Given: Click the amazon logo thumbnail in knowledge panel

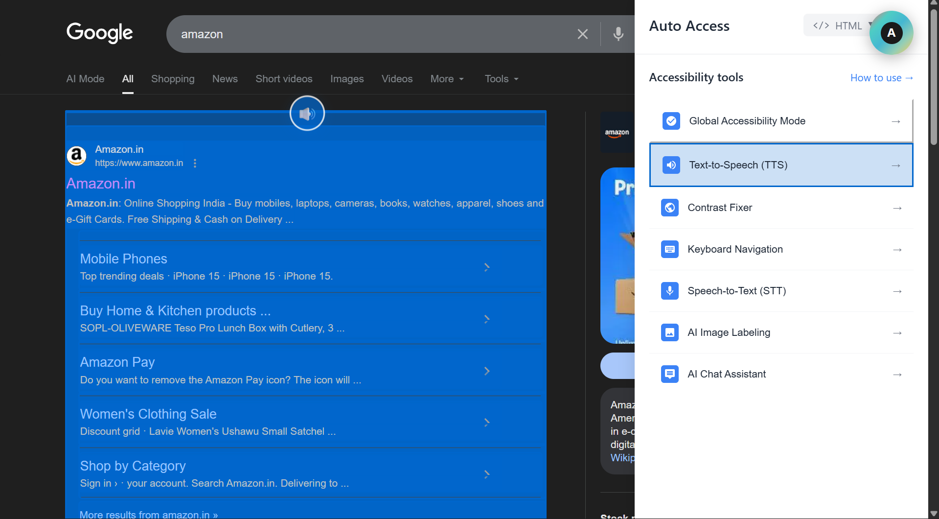Looking at the screenshot, I should click(x=617, y=133).
